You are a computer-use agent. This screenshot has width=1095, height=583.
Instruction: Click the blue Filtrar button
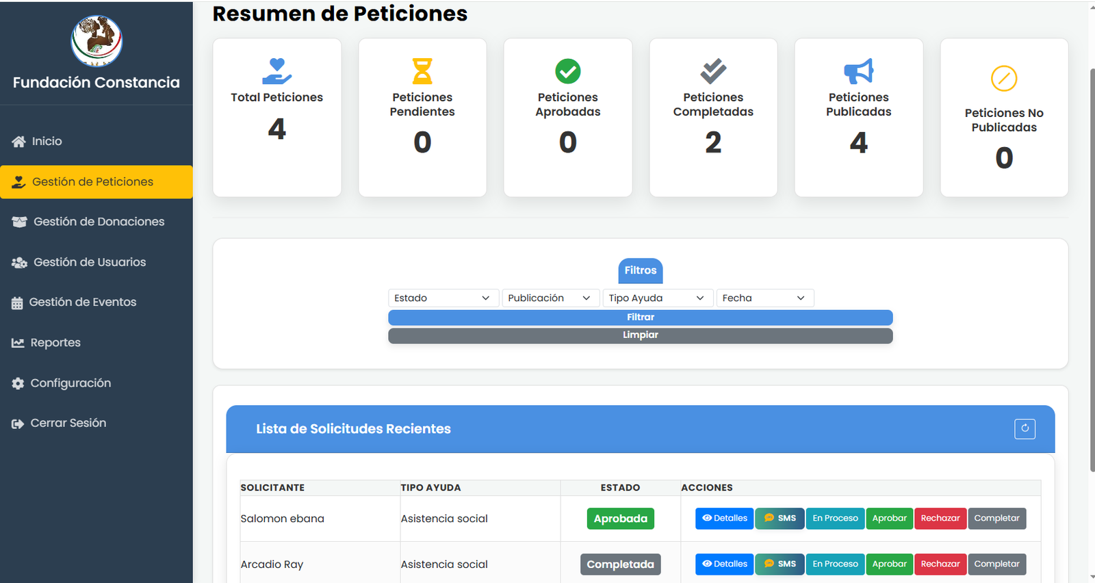click(641, 318)
